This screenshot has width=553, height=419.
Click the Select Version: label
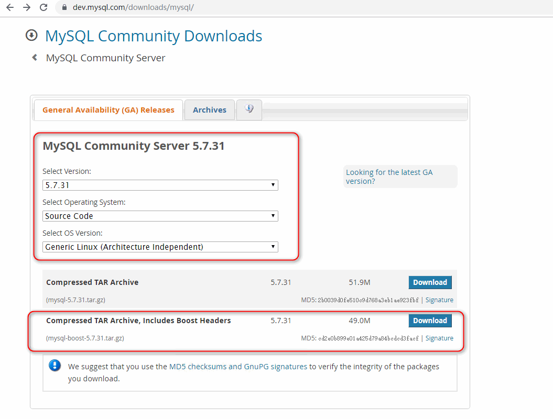pos(67,171)
